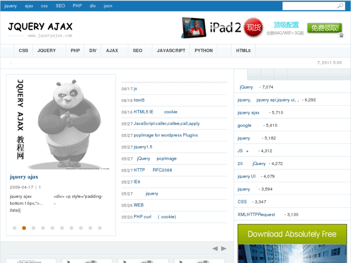Screen dimensions: 351x263
Task: Open 20 jQuery link with 4,272 views
Action: (x=252, y=164)
